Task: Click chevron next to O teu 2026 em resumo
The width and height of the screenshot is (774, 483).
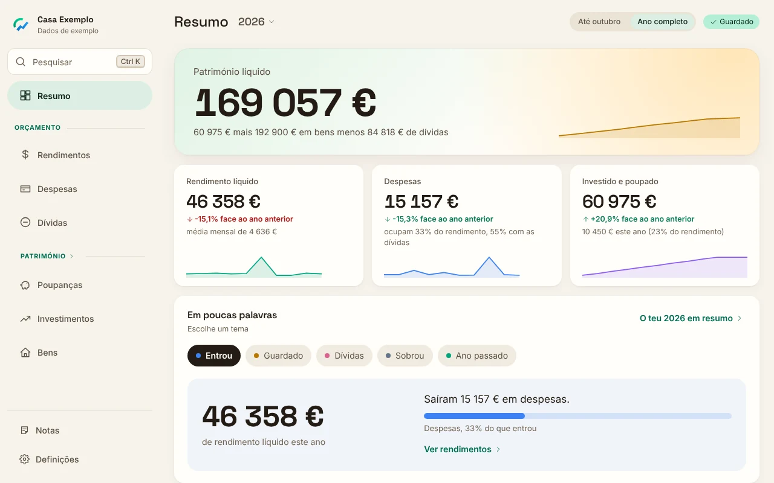Action: pyautogui.click(x=740, y=318)
